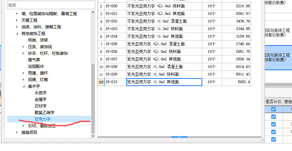Viewport: 292px width, 151px height.
Task: Expand the 雨篷、旗杆 node arrow
Action: pos(23,73)
